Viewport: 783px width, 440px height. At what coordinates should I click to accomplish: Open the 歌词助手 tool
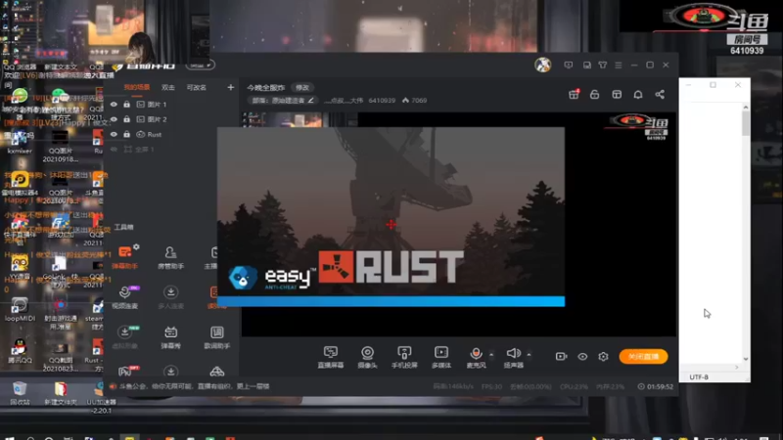coord(216,336)
